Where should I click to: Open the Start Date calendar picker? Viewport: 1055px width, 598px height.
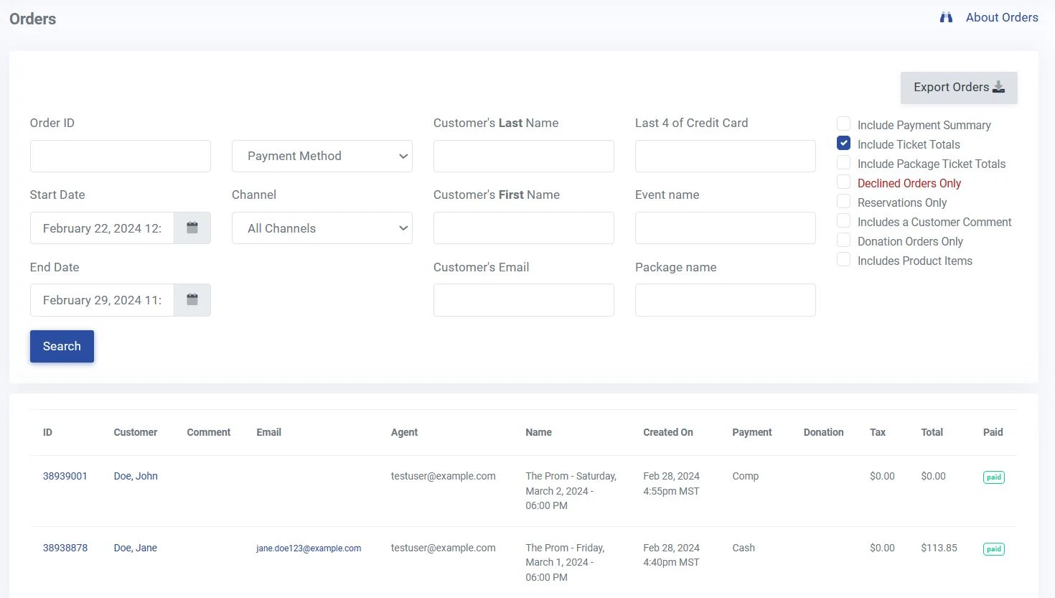192,228
